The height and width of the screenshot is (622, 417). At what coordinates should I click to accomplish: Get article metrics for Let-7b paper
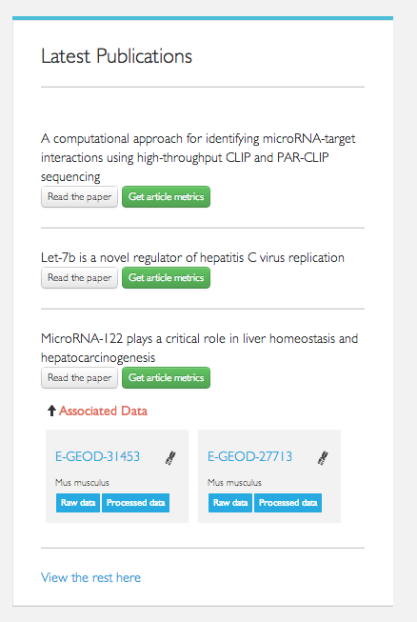(x=166, y=278)
